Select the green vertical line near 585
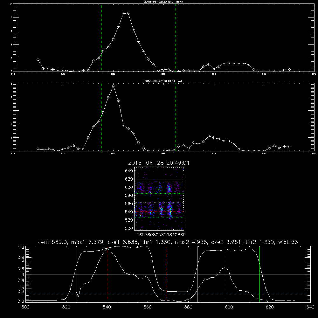This screenshot has height=318, width=318. tap(197, 274)
